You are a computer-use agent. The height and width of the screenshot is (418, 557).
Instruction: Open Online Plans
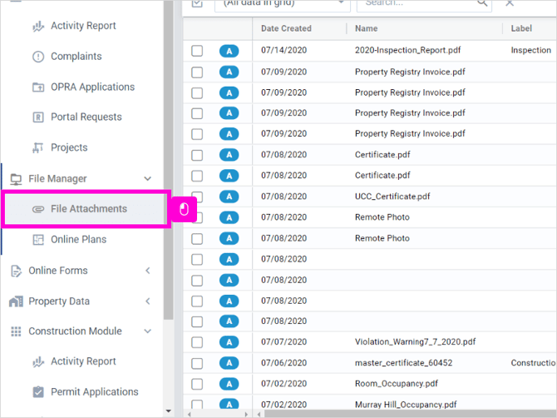click(78, 240)
